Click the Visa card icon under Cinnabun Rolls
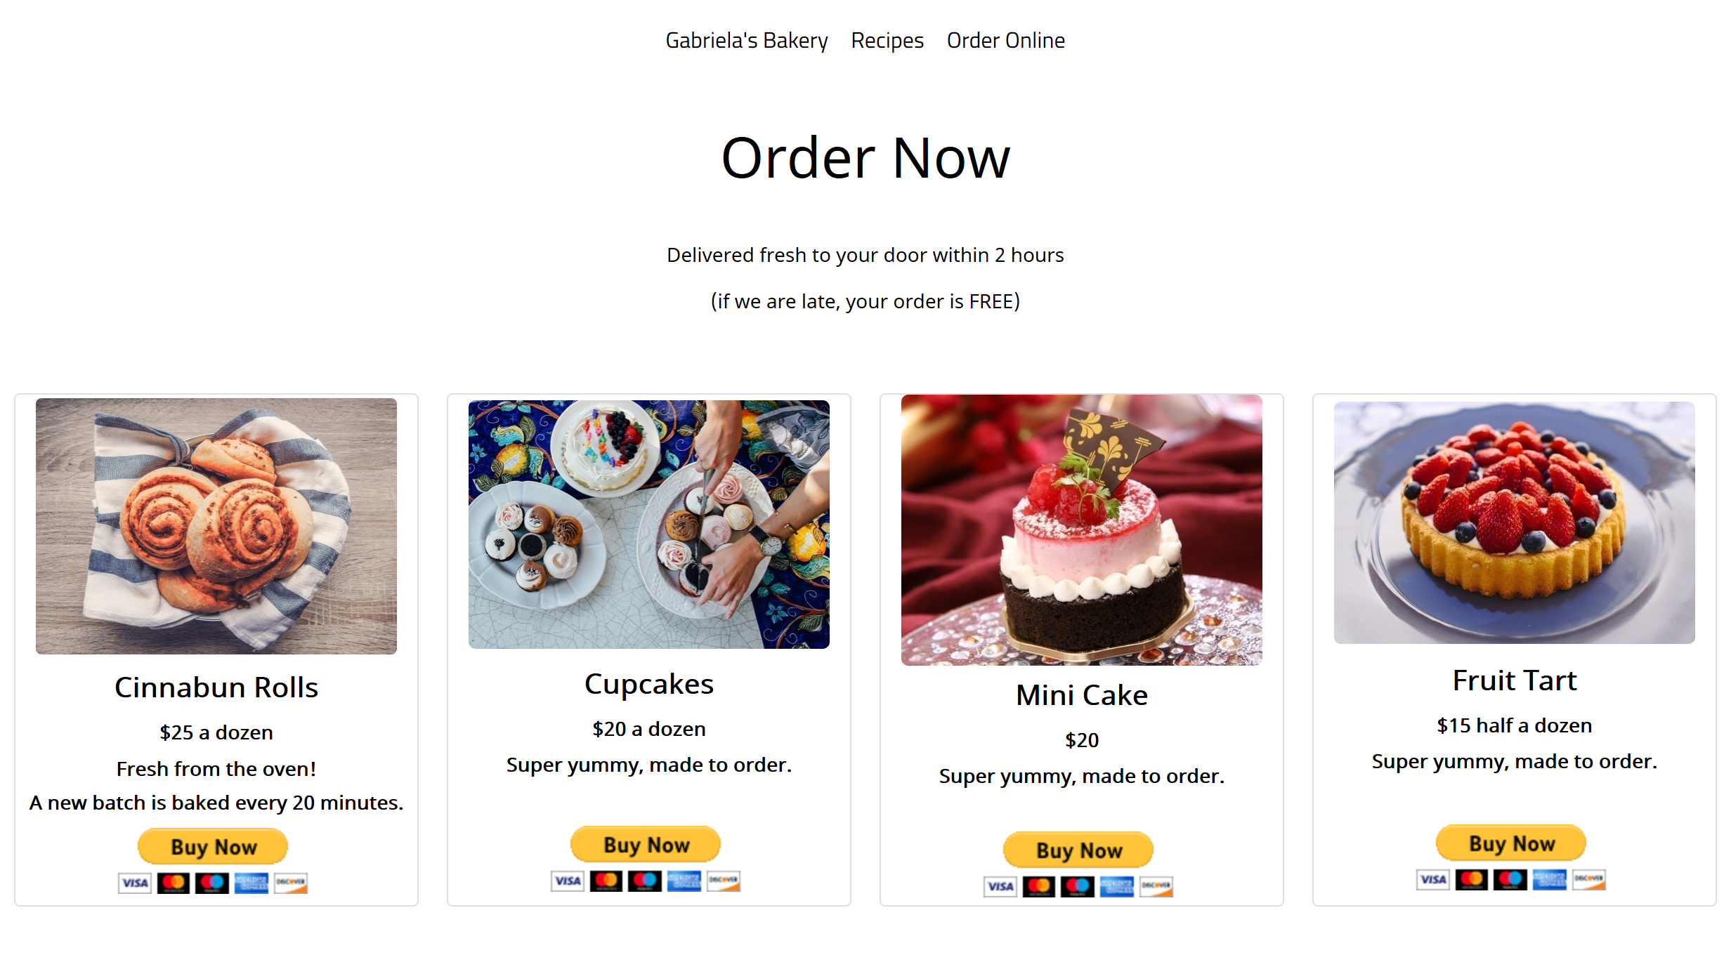Image resolution: width=1731 pixels, height=955 pixels. pos(135,883)
